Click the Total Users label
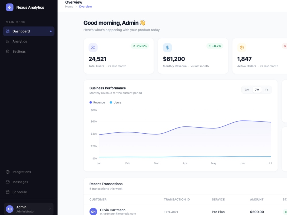 coord(96,66)
